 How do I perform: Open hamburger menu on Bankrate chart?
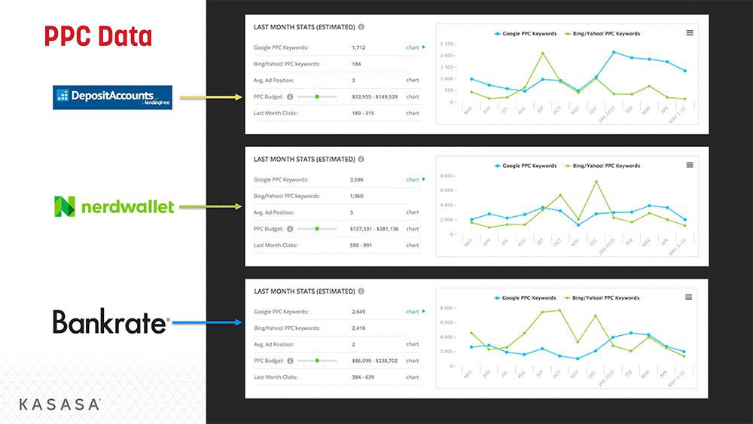(x=689, y=297)
